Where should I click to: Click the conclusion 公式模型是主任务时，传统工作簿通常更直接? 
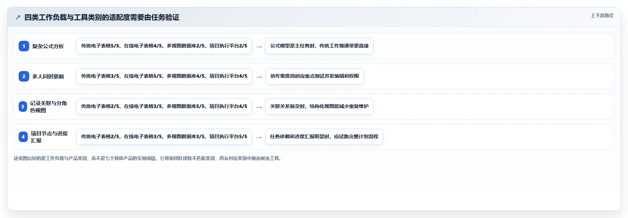[319, 46]
